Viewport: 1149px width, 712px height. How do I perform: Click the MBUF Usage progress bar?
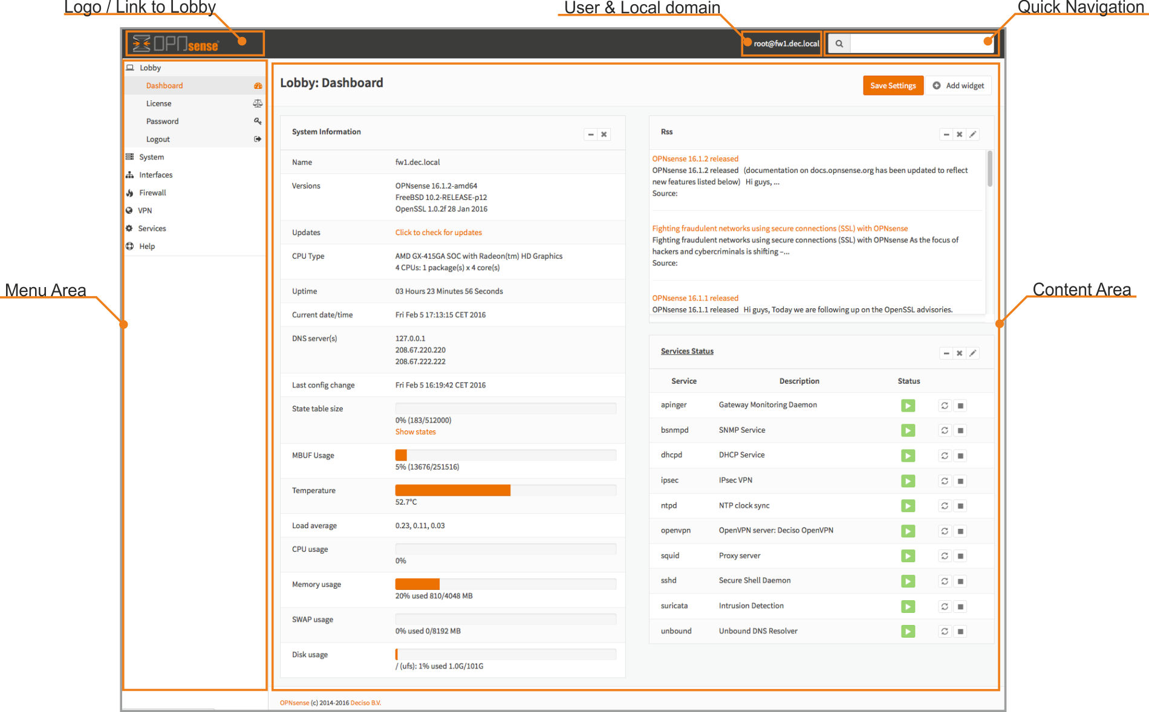(x=506, y=455)
